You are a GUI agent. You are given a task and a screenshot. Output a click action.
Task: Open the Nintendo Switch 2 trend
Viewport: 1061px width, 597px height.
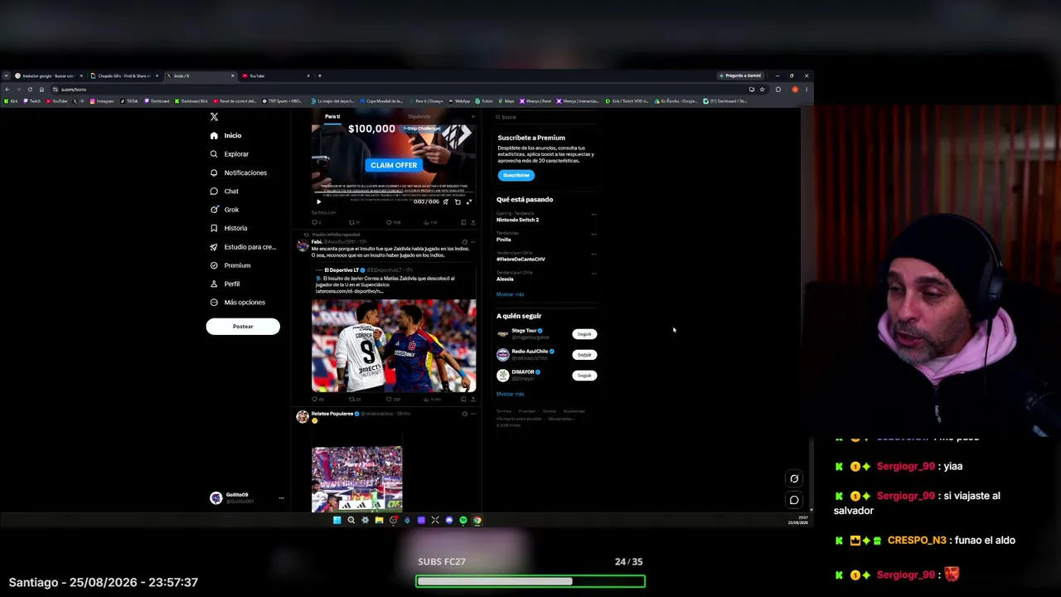point(518,220)
